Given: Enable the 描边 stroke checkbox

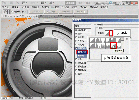Looking at the screenshot, I should click(76, 74).
